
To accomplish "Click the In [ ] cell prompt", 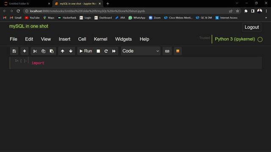I will click(x=21, y=61).
